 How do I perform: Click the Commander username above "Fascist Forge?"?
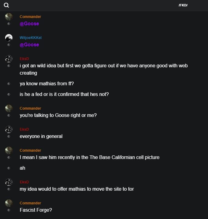(x=30, y=203)
